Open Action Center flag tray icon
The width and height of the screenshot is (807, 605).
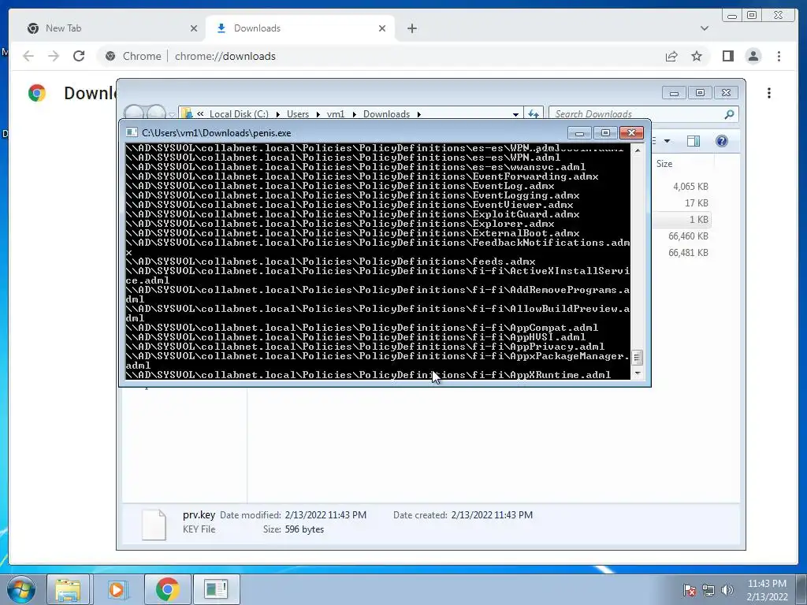click(x=690, y=590)
